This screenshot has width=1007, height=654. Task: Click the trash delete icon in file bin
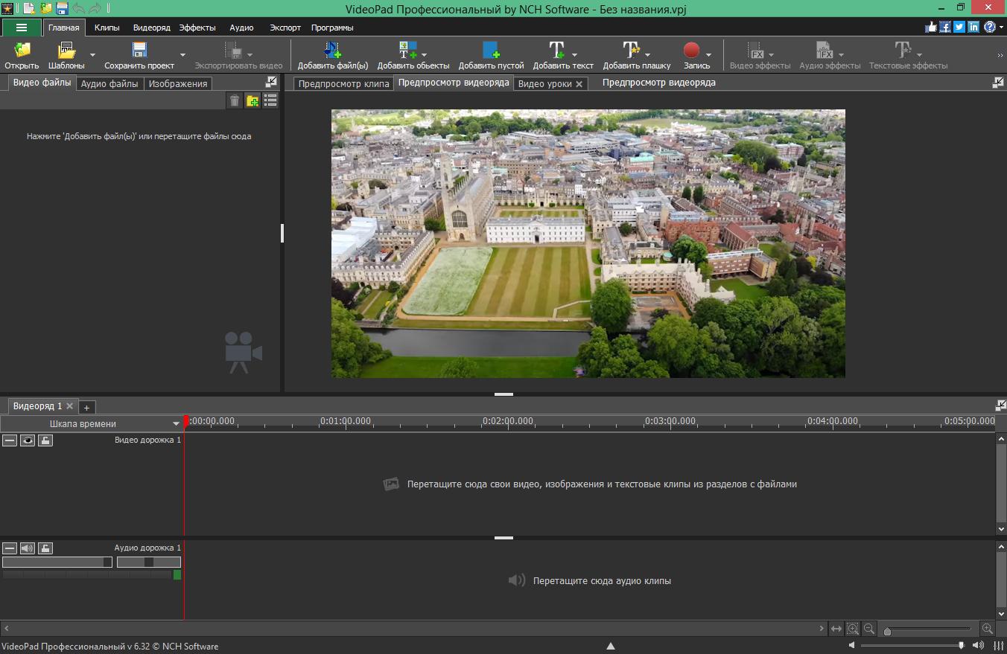point(235,100)
